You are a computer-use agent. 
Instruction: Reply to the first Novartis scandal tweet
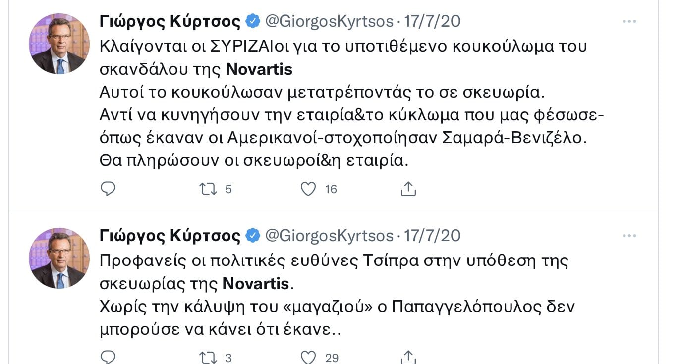pos(108,189)
